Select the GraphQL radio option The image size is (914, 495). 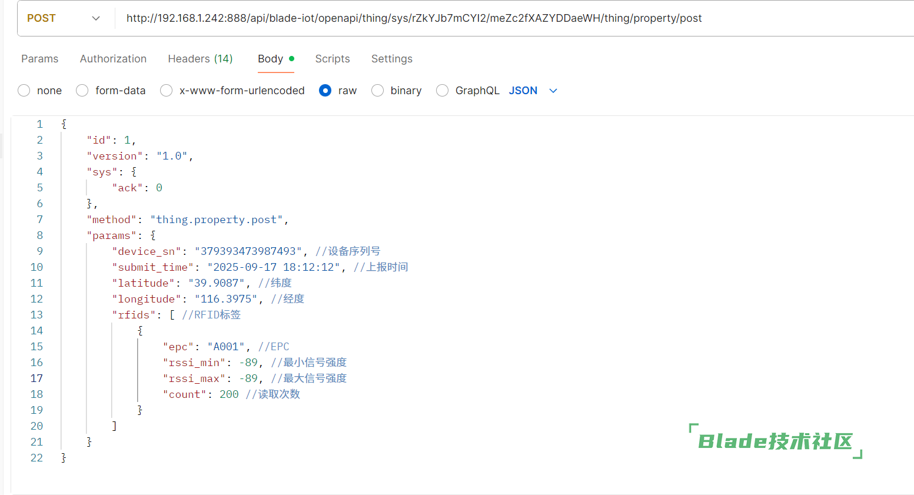coord(443,91)
